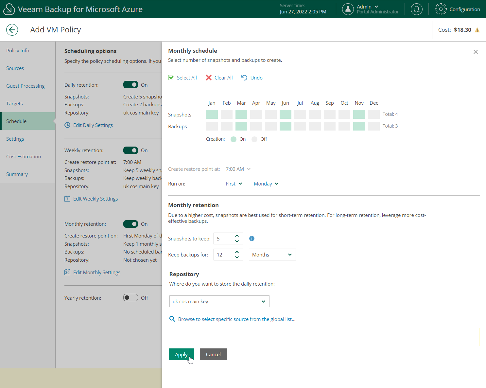Open uk cos main key repository dropdown
This screenshot has width=486, height=388.
219,301
